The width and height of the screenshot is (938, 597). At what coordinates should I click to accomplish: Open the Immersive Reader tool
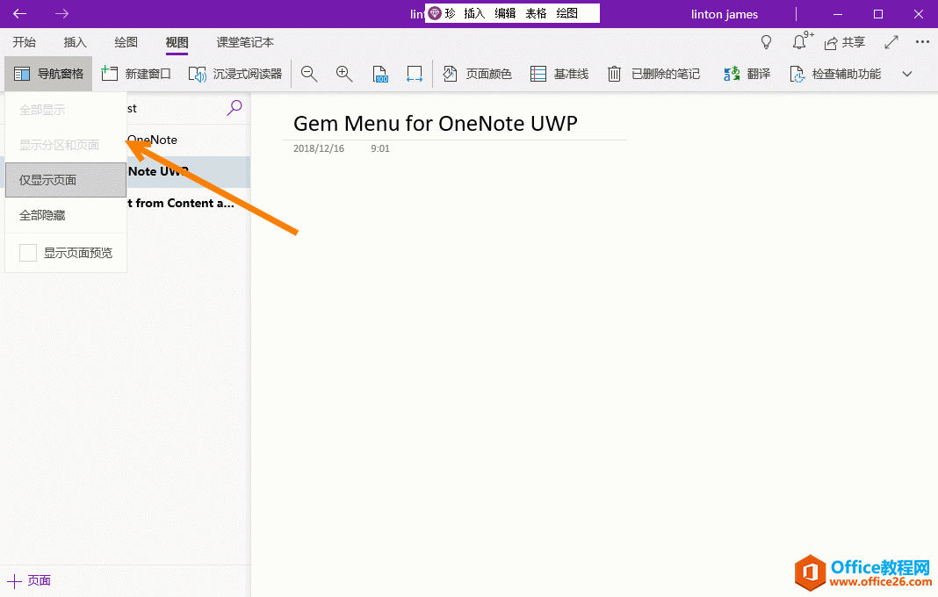click(237, 74)
